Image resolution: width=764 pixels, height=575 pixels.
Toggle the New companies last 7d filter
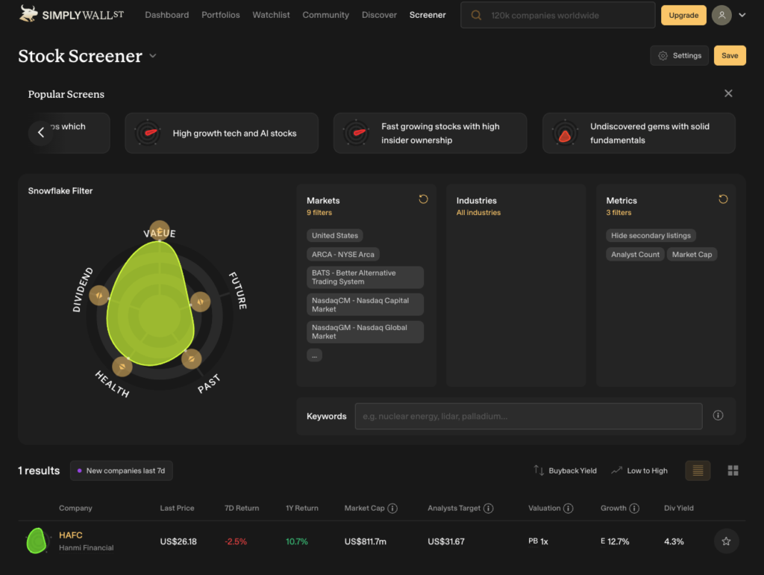click(121, 470)
